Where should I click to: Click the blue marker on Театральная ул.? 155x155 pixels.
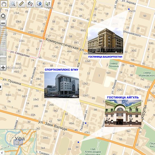coord(86,123)
